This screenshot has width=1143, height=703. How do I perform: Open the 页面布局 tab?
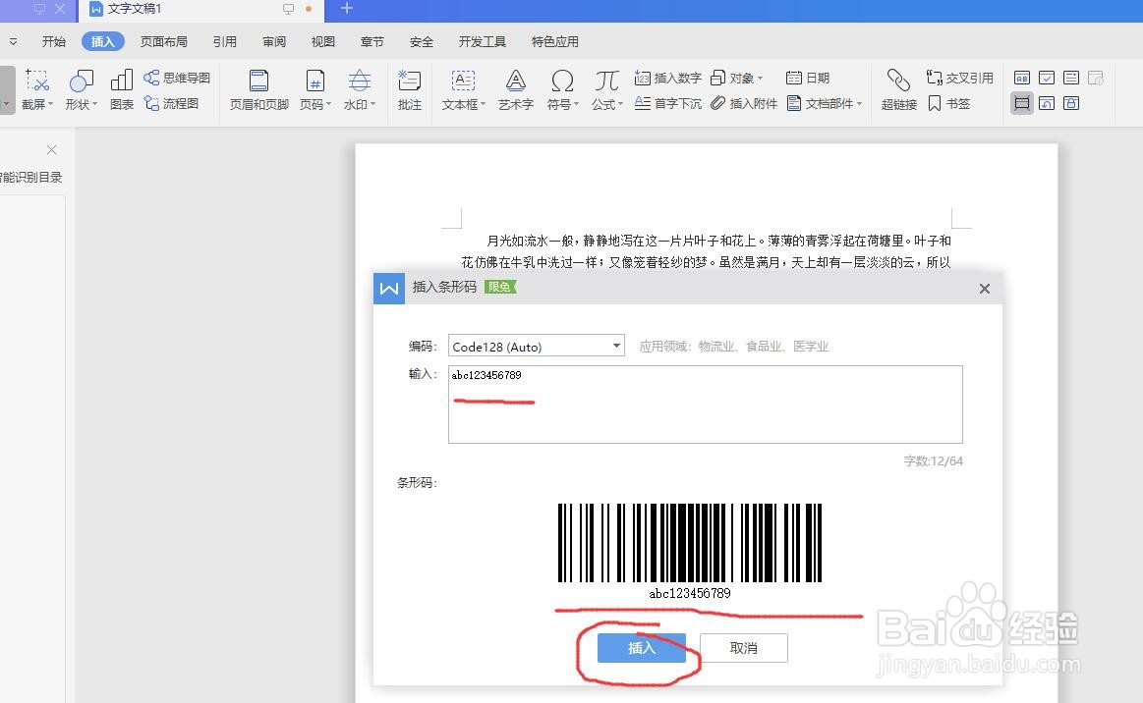click(x=163, y=41)
